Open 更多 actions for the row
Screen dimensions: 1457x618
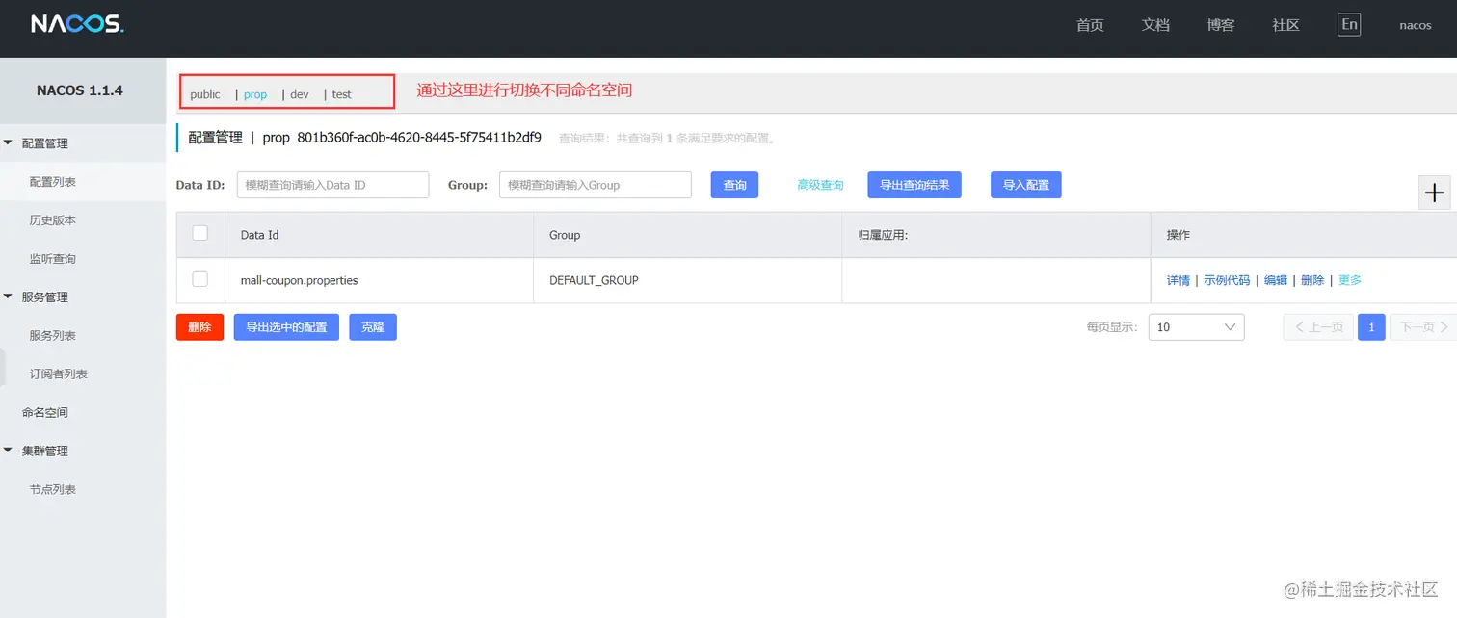[1350, 280]
